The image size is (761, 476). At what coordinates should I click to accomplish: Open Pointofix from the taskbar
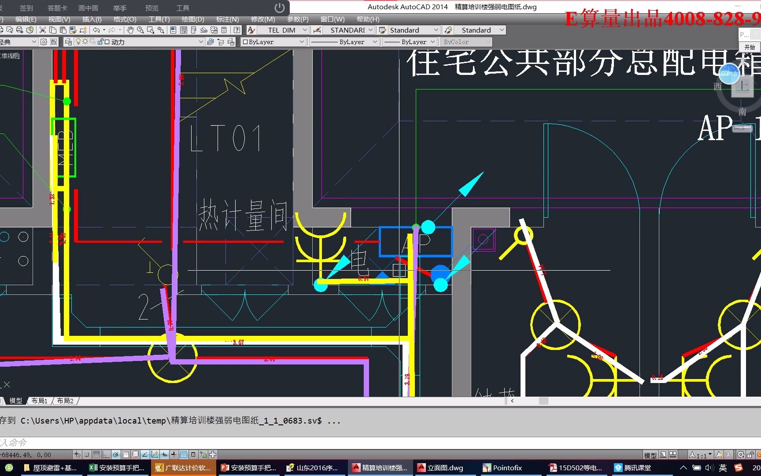coord(502,468)
